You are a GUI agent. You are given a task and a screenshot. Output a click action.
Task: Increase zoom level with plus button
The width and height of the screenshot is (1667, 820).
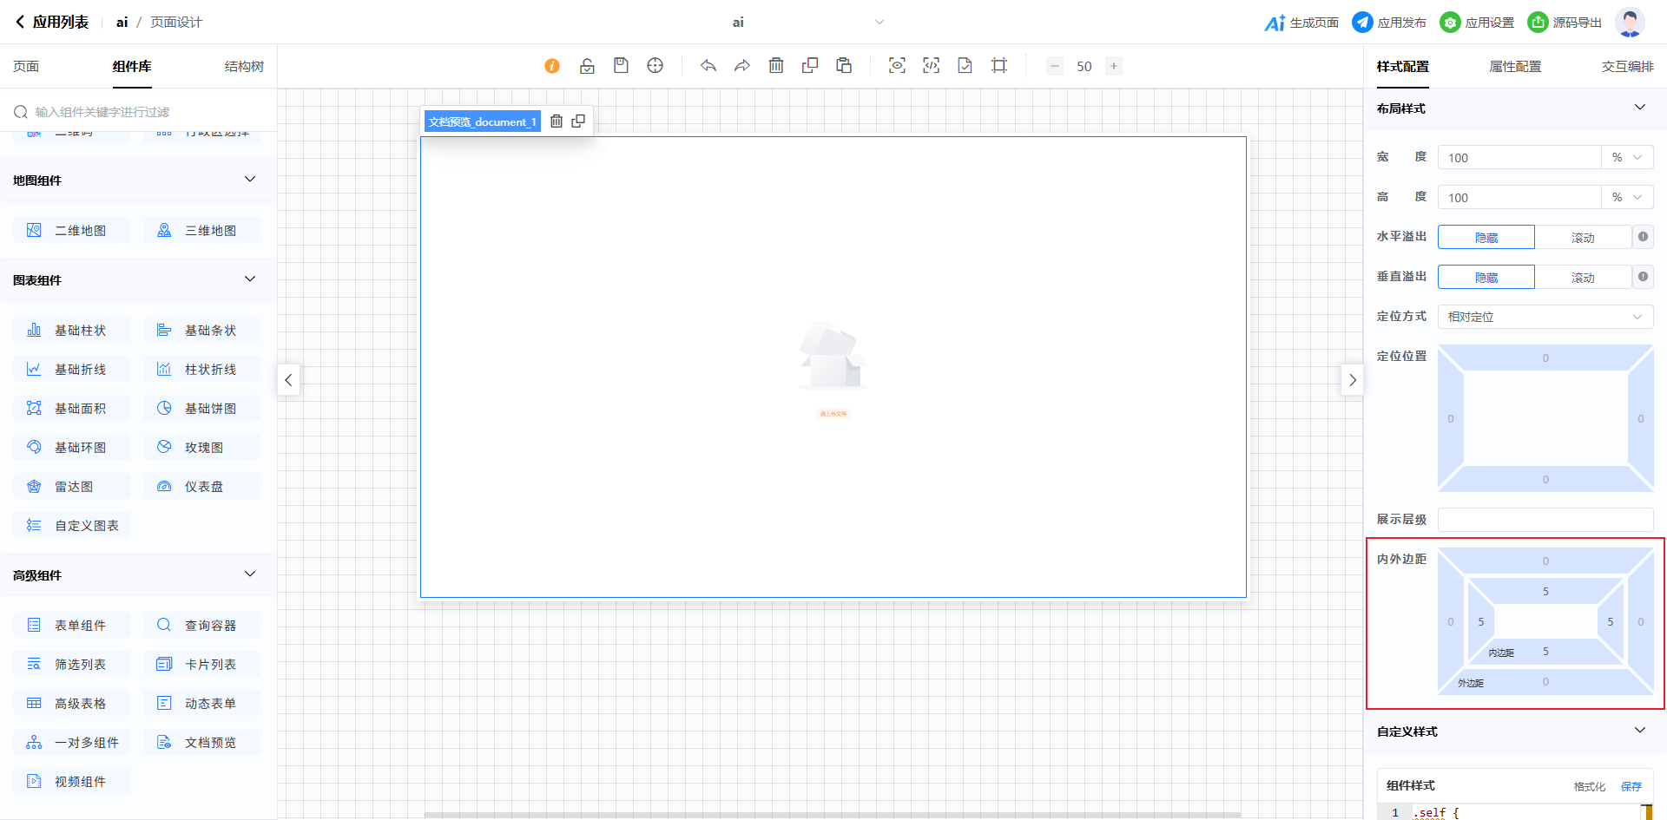pyautogui.click(x=1114, y=66)
